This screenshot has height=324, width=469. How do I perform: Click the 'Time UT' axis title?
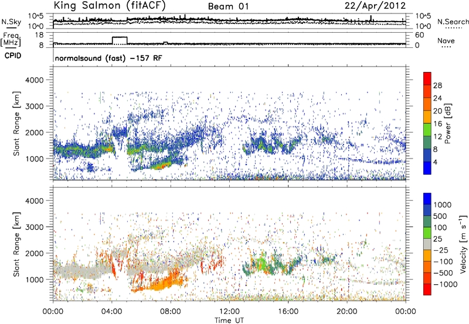(229, 320)
